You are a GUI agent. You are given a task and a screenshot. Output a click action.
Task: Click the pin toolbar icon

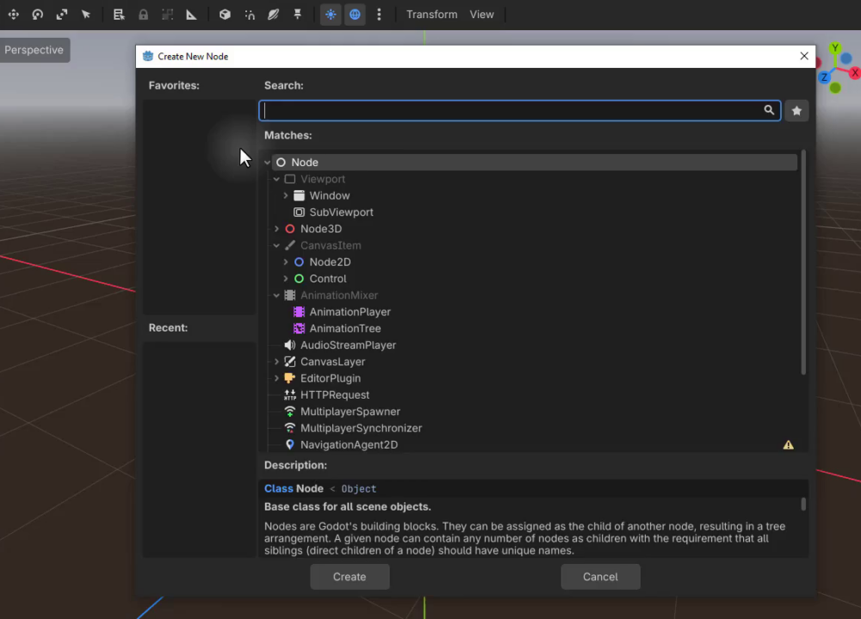297,15
